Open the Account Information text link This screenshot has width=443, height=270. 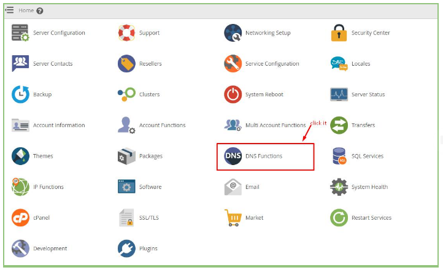(59, 125)
